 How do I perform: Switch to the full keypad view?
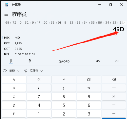tap(11, 61)
